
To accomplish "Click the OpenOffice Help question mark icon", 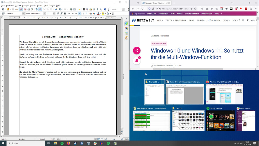I will pos(105,9).
